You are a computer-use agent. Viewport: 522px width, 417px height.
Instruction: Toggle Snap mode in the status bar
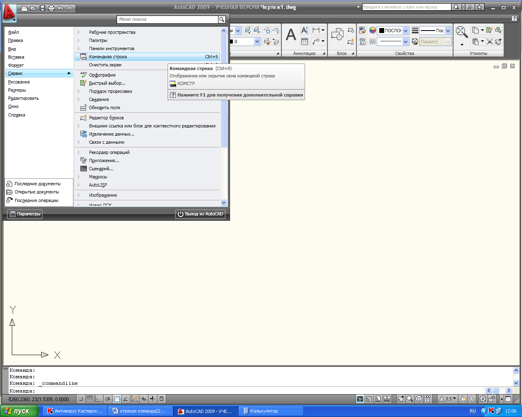[x=81, y=399]
